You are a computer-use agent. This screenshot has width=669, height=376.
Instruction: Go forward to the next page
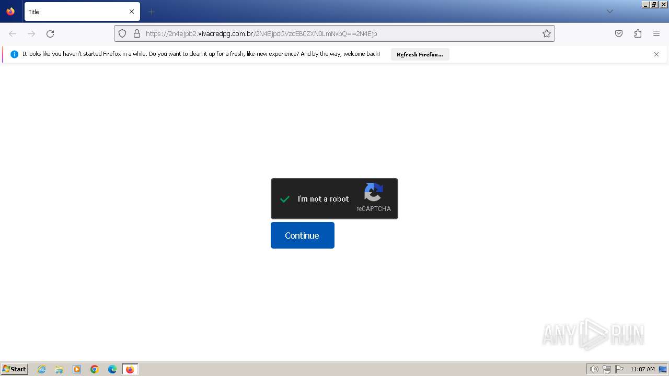tap(31, 33)
